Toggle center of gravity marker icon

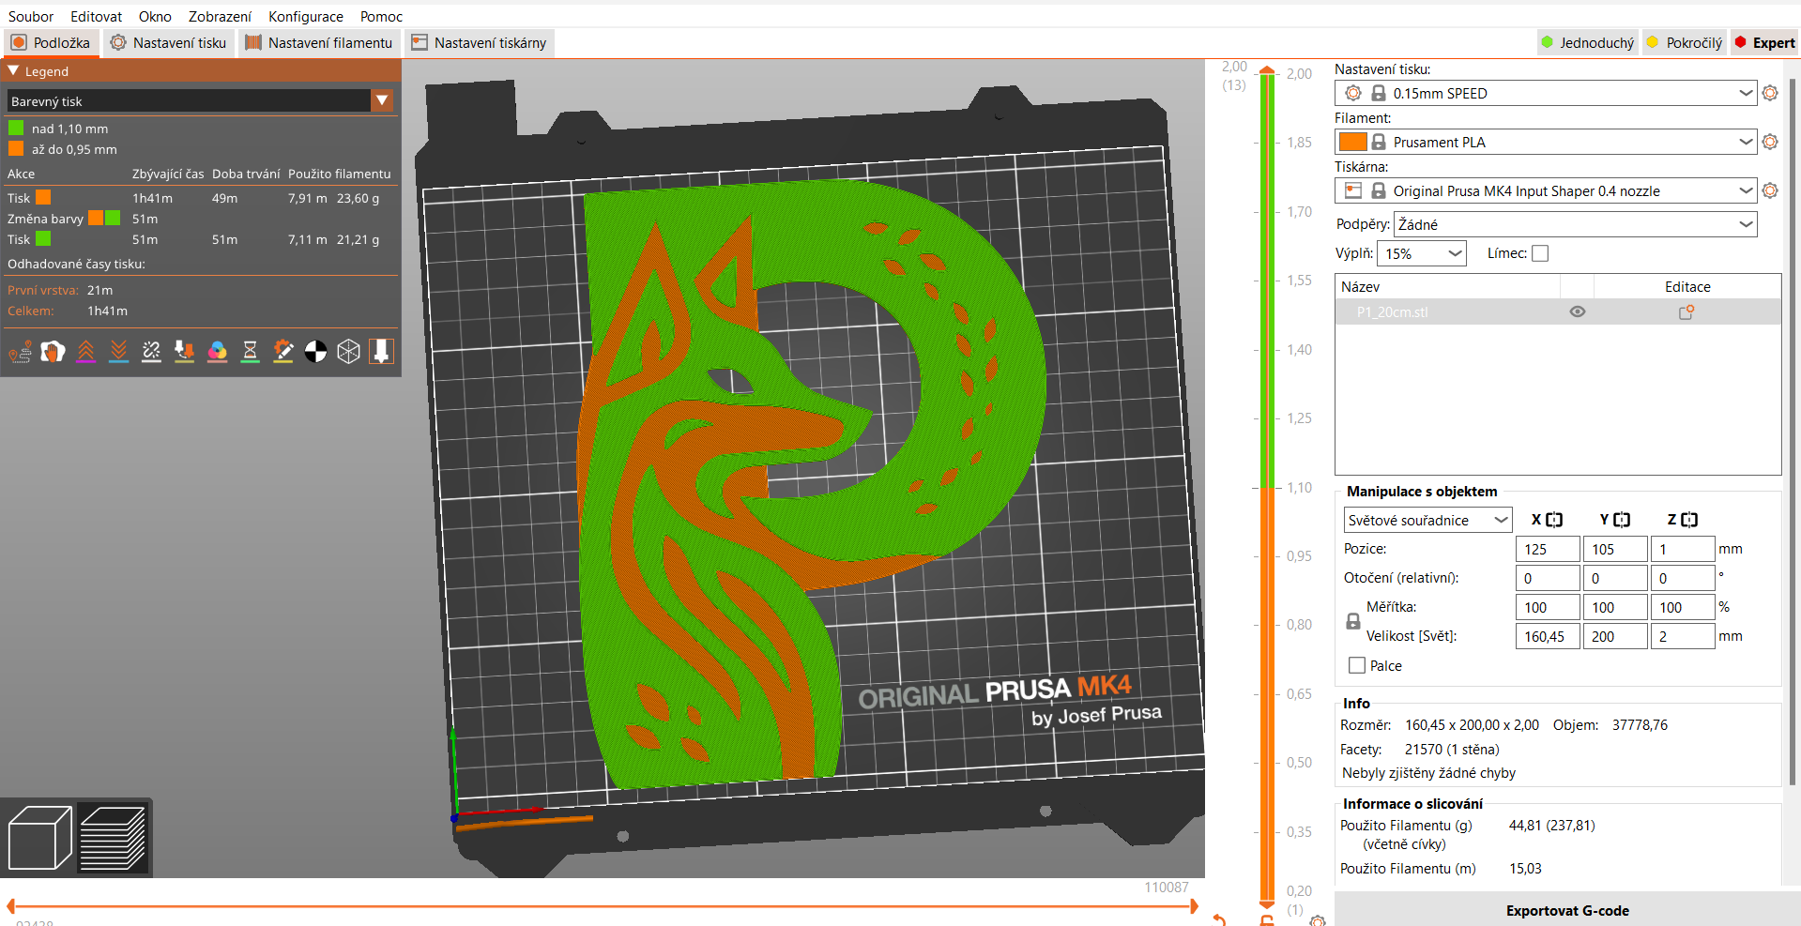pos(316,352)
